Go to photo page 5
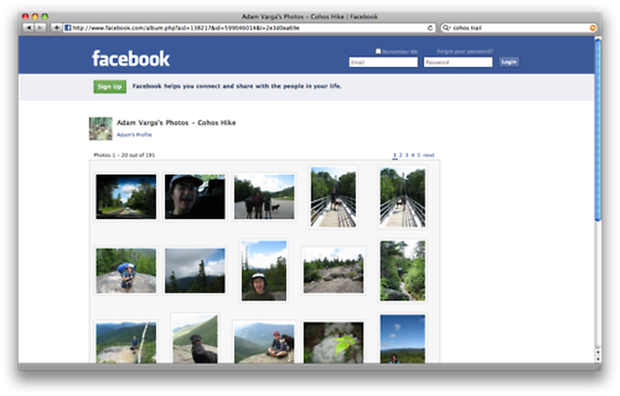 [x=419, y=155]
